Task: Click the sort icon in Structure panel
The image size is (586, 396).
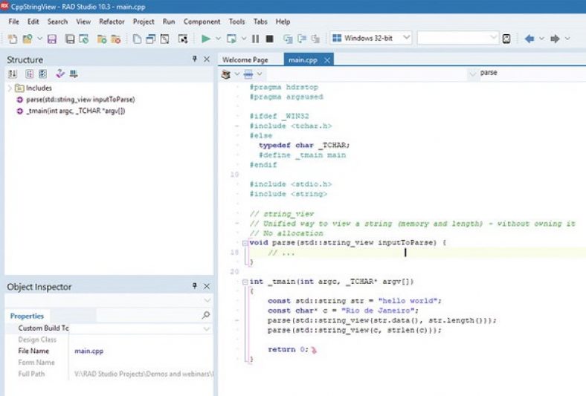Action: (13, 74)
